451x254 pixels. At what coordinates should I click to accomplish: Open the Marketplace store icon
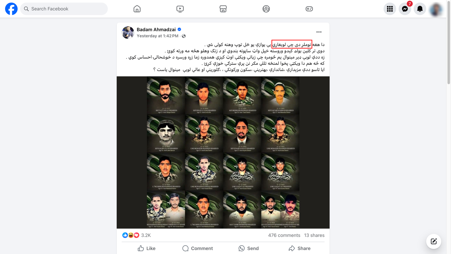223,9
